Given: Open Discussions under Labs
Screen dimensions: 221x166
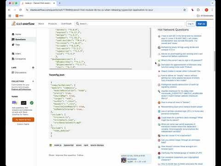Looking at the screenshot, I should 19,72.
